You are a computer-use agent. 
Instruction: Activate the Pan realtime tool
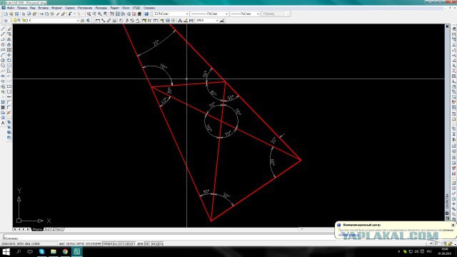89,14
